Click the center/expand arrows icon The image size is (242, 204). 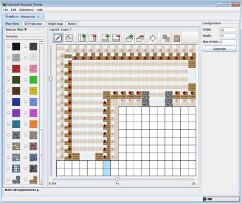click(x=153, y=38)
